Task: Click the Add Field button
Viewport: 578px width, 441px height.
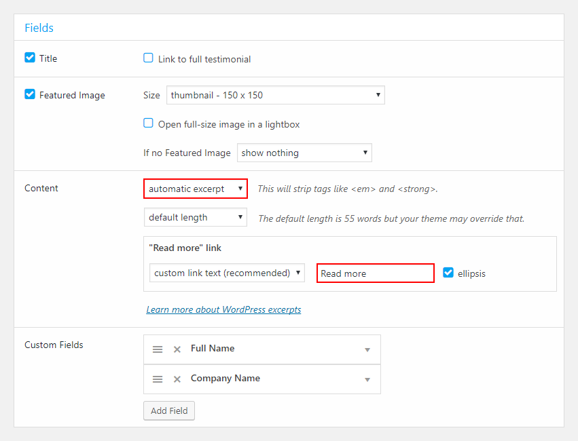Action: pos(169,410)
